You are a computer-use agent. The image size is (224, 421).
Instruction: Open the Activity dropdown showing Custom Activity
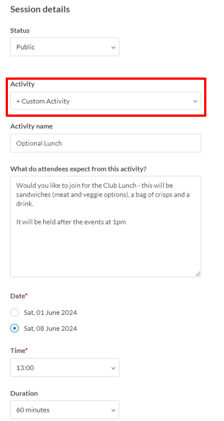click(106, 101)
